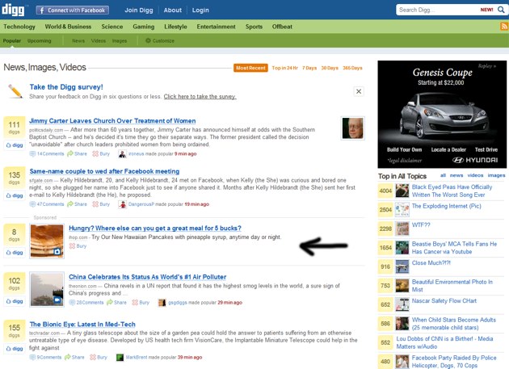Image resolution: width=509 pixels, height=369 pixels.
Task: Sort by 365 Days
Action: pos(352,68)
